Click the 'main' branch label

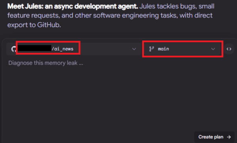coord(164,49)
